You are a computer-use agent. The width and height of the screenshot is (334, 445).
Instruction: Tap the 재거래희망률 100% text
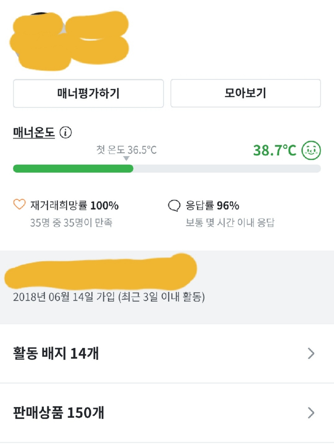click(75, 205)
